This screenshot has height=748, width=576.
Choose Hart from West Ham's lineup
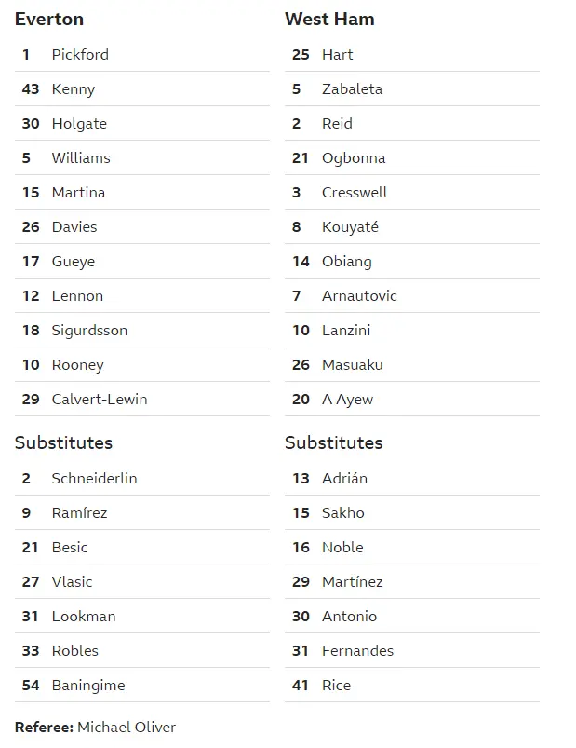coord(337,55)
